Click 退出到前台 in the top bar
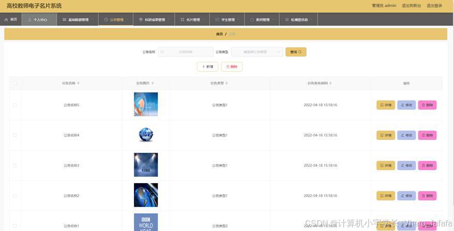 point(412,6)
